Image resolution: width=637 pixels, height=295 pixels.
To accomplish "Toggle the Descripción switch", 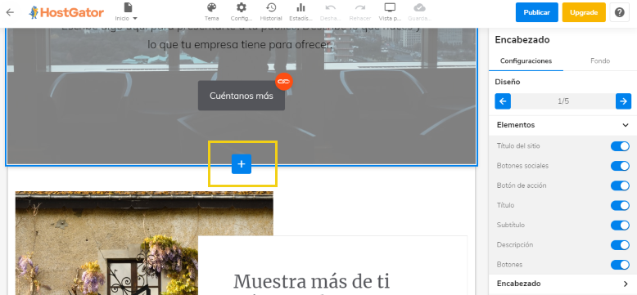I will pos(620,245).
